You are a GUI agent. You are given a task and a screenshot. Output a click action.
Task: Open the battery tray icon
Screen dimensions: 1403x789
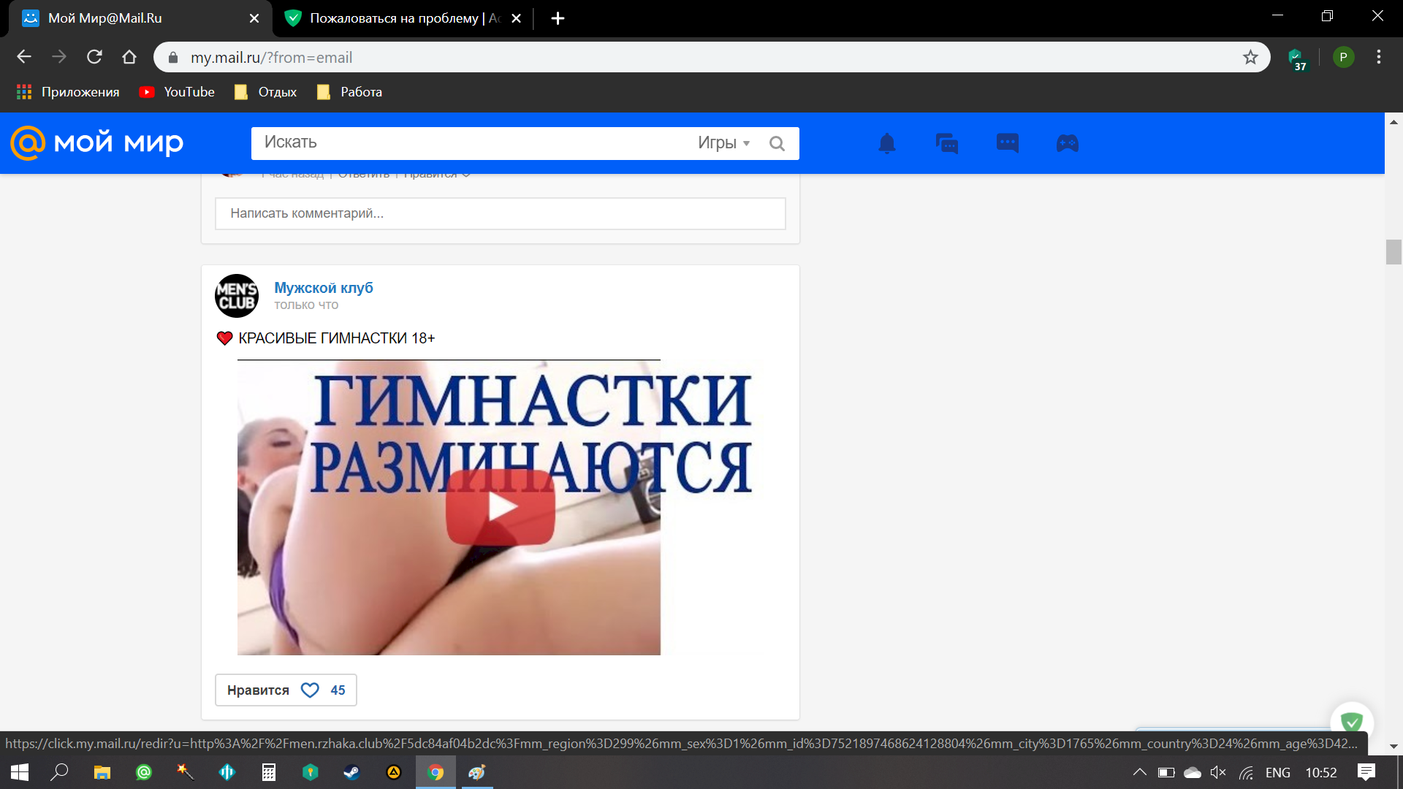pyautogui.click(x=1166, y=772)
